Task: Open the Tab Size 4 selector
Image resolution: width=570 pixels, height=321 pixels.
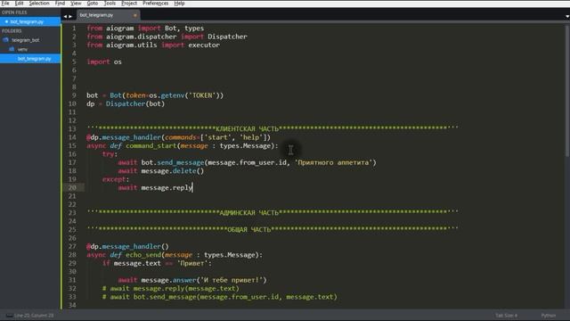Action: tap(506, 315)
